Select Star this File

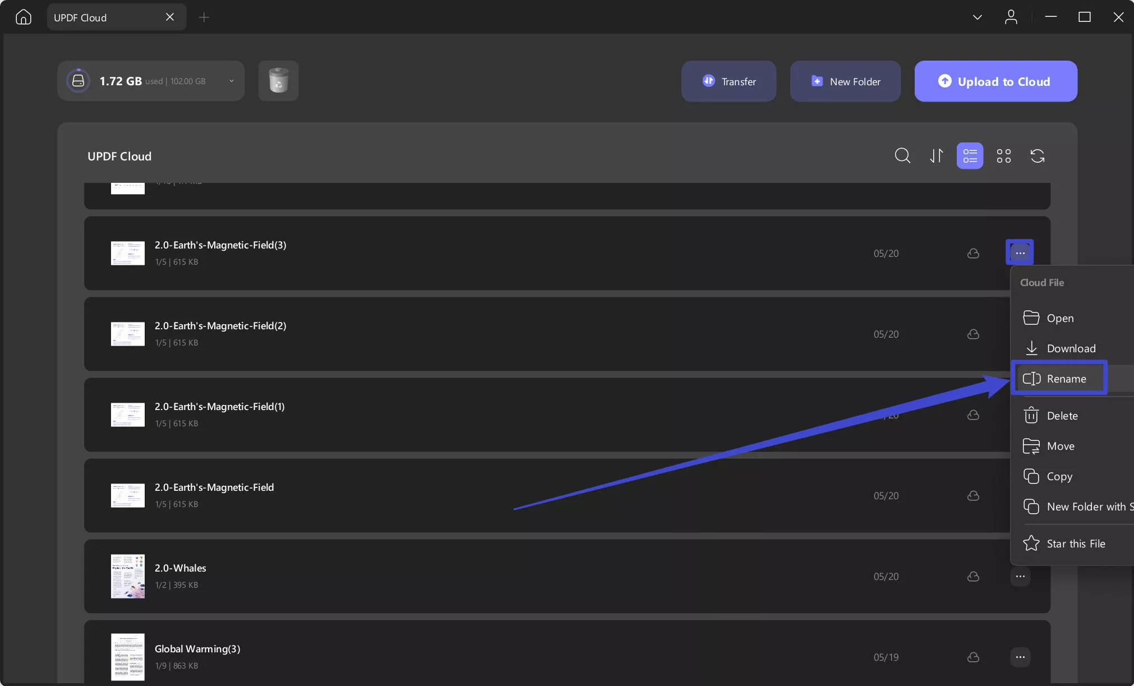1072,544
